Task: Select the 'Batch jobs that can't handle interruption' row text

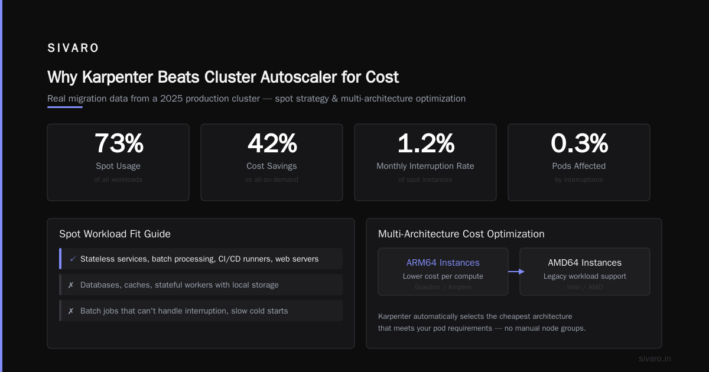Action: [184, 311]
